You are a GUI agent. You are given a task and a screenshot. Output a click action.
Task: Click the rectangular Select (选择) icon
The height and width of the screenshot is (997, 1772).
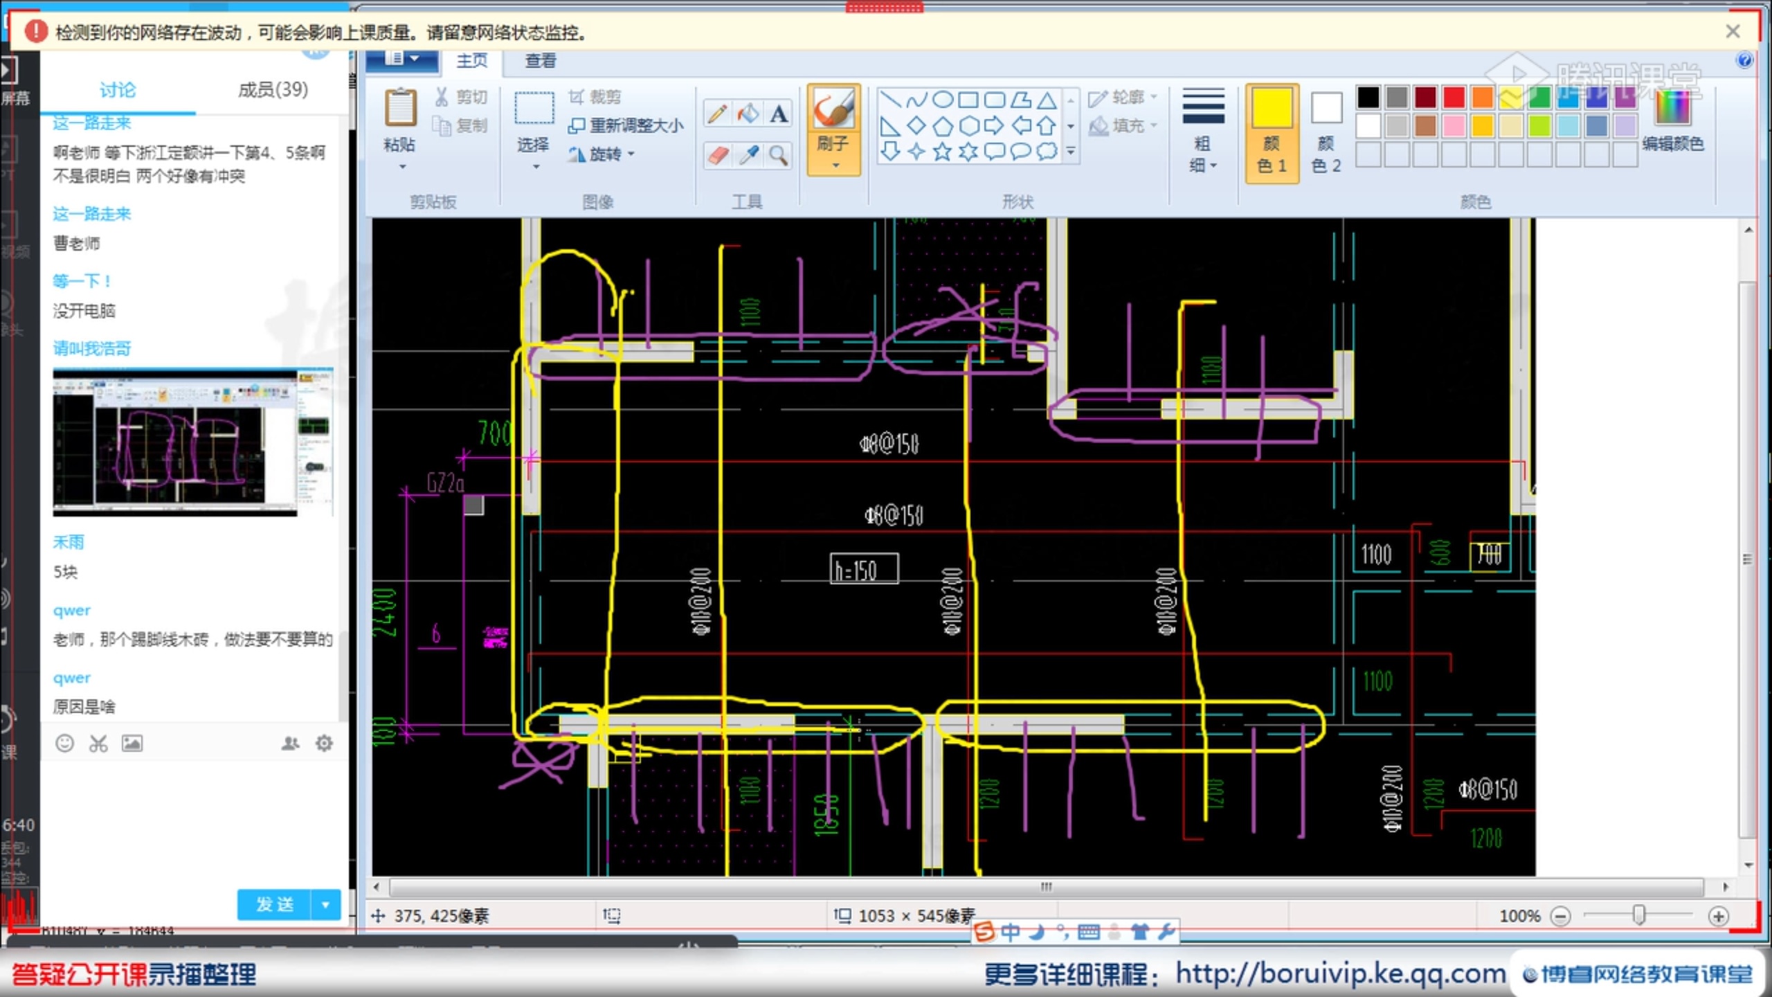534,108
